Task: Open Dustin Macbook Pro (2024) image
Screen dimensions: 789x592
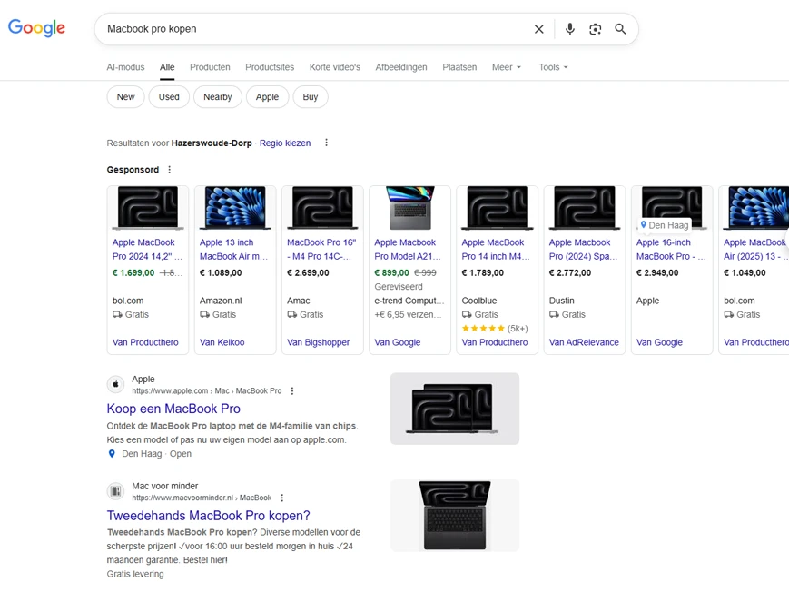Action: tap(585, 208)
